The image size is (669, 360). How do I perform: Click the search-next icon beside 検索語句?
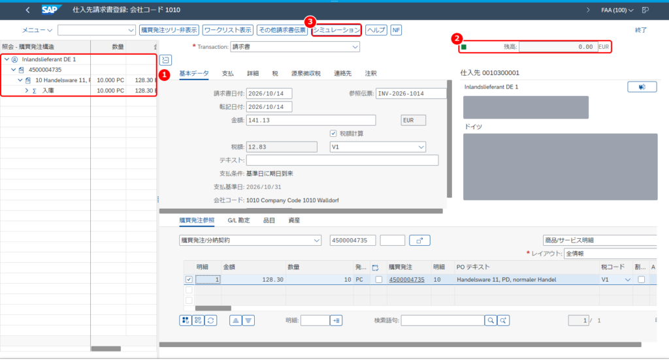coord(503,320)
